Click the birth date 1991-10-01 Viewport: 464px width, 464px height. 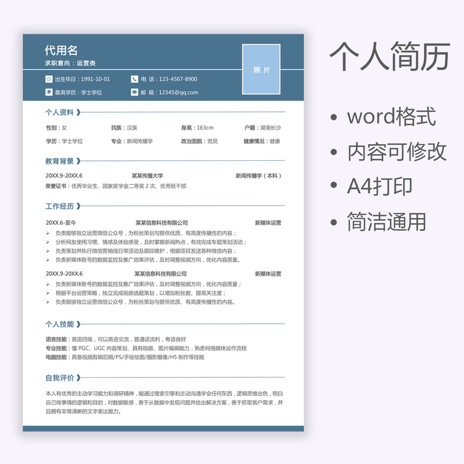click(x=95, y=79)
